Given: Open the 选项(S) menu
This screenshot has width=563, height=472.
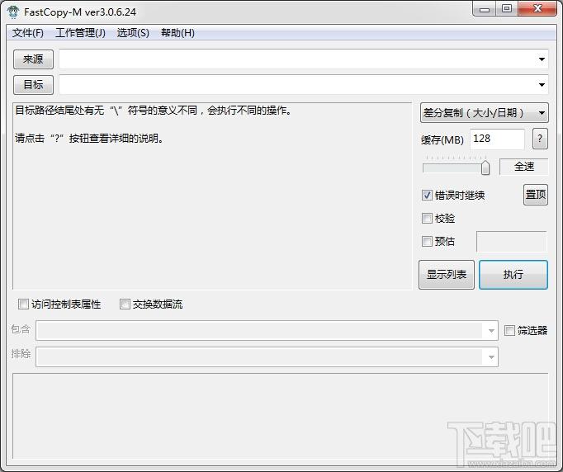Looking at the screenshot, I should (133, 33).
